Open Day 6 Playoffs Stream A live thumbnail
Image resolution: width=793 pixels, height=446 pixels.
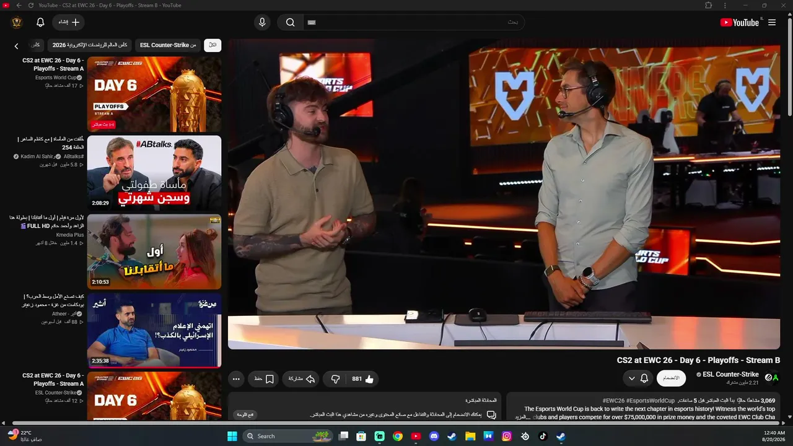click(x=154, y=94)
